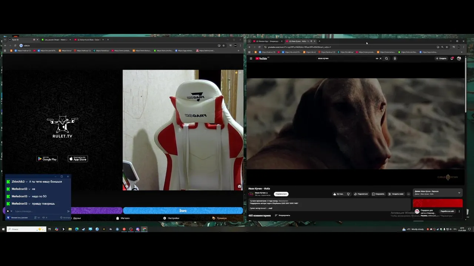Click the YouTube Создать create button
Viewport: 474px width, 266px height.
[441, 58]
